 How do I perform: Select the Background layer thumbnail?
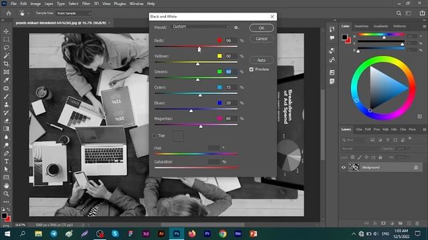[x=354, y=167]
